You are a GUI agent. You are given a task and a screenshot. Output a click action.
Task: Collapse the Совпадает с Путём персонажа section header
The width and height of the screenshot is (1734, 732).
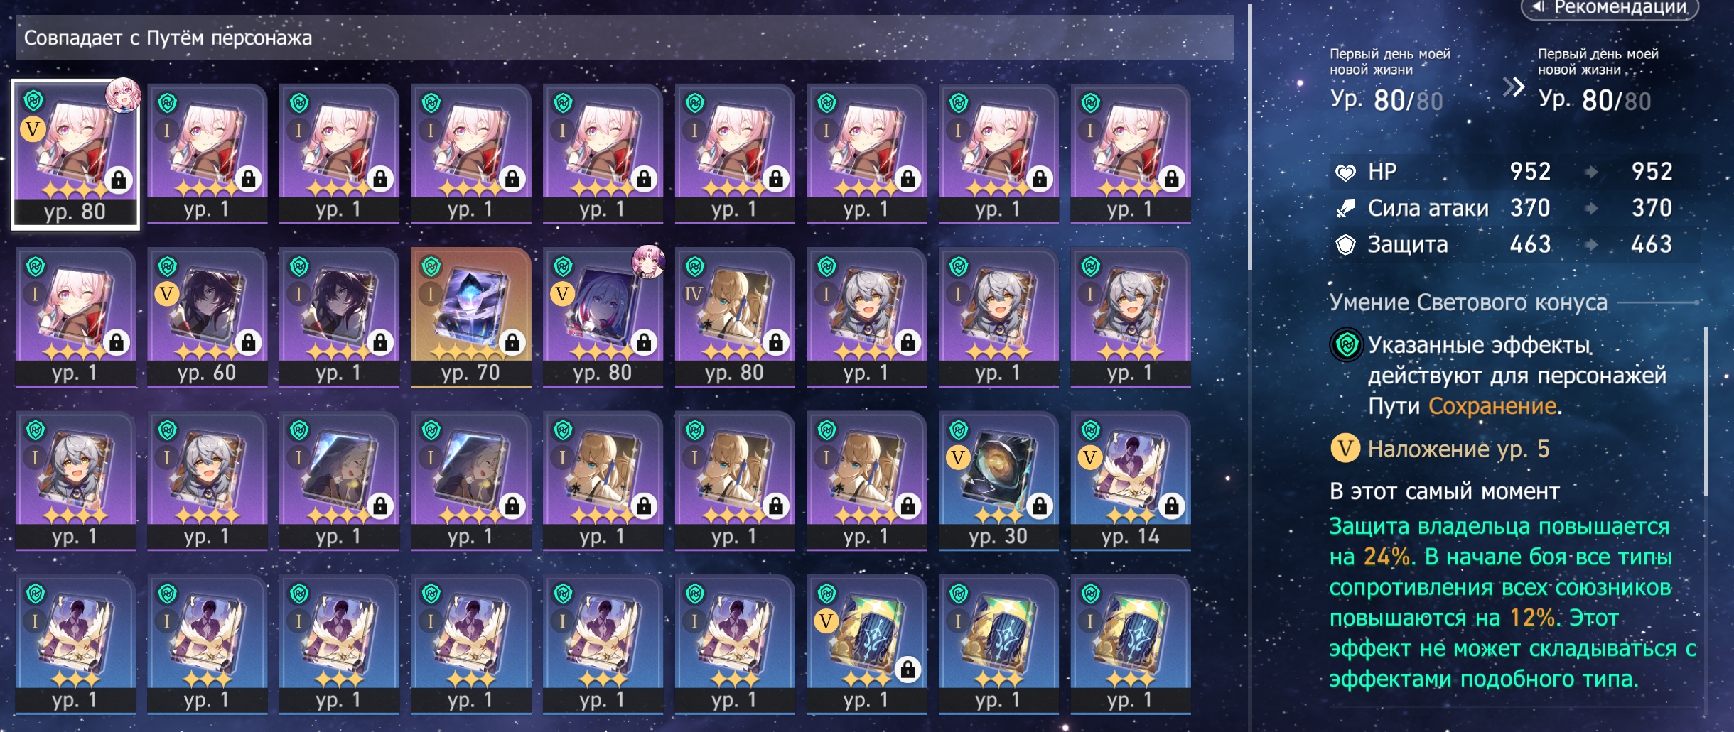(625, 38)
